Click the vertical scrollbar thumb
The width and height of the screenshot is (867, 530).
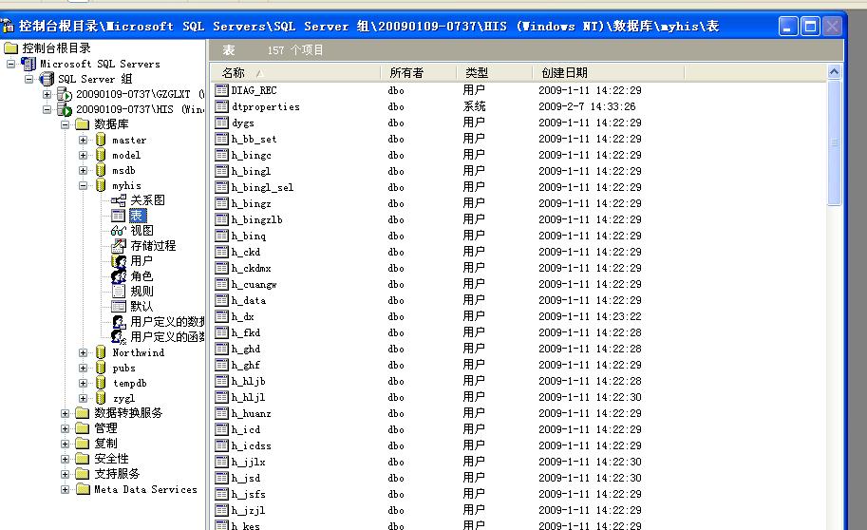(x=834, y=142)
